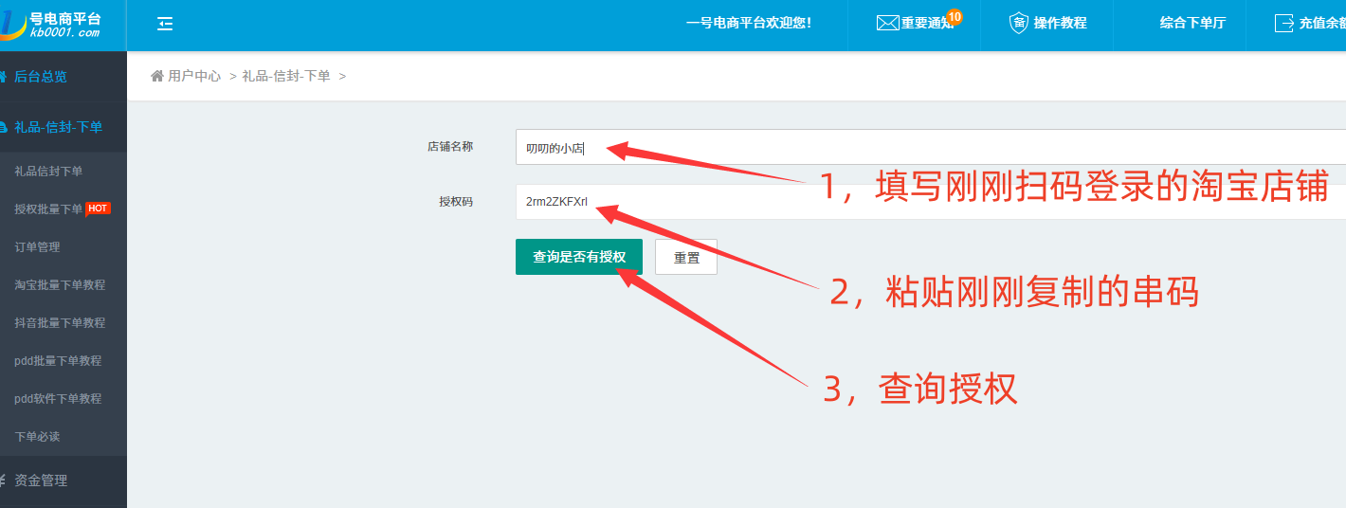The image size is (1346, 508).
Task: Open 综合下单厅 in the top bar
Action: coord(1192,24)
